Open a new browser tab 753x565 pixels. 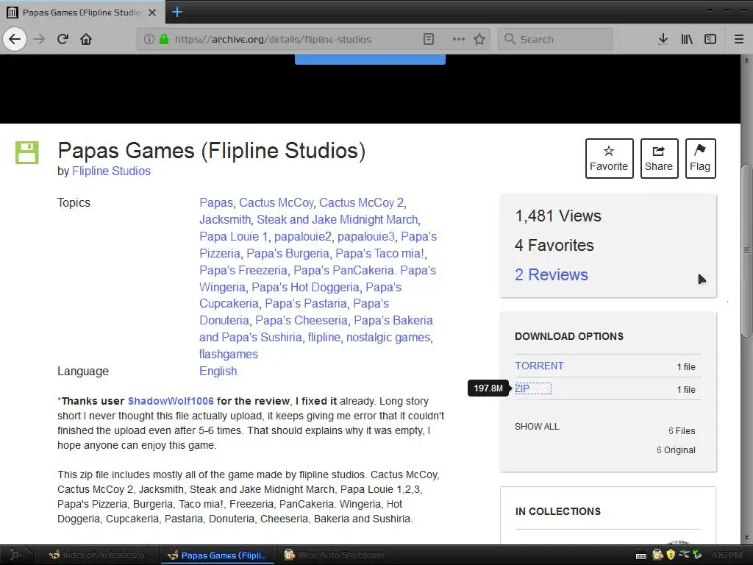176,12
